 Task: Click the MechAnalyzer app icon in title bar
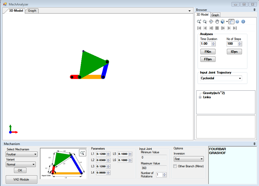click(5, 4)
